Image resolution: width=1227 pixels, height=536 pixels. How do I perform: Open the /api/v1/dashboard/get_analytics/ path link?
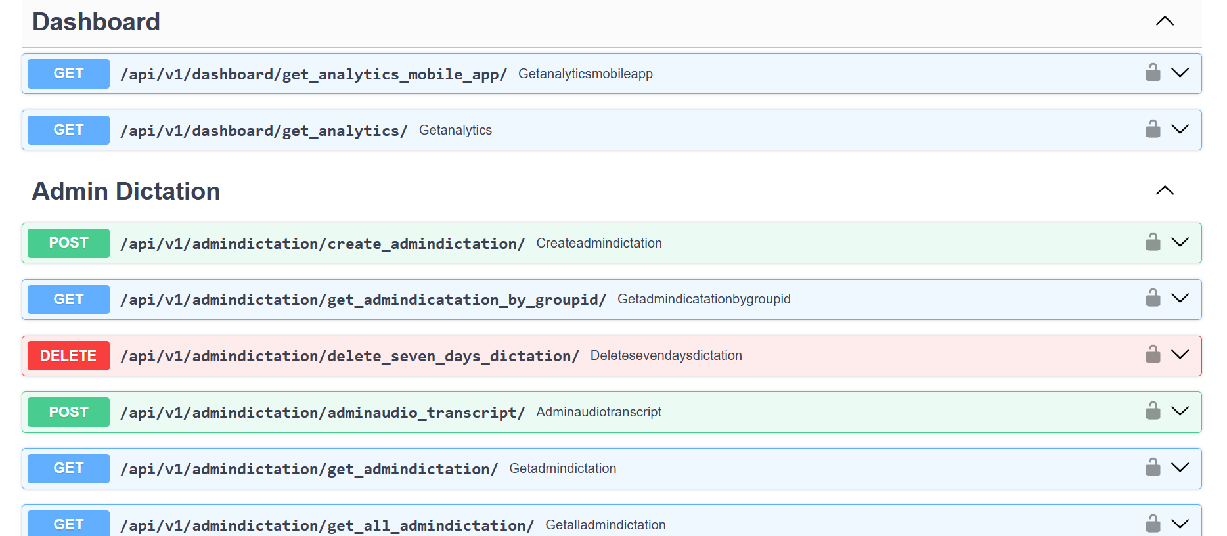point(263,131)
